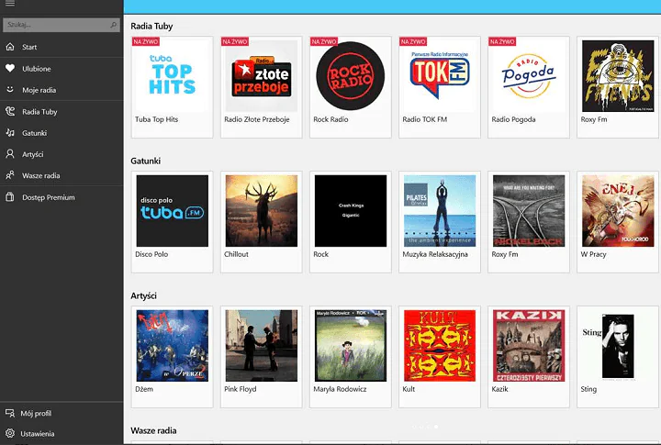Viewport: 661px width, 445px height.
Task: Open the Kult artist card
Action: click(x=440, y=357)
